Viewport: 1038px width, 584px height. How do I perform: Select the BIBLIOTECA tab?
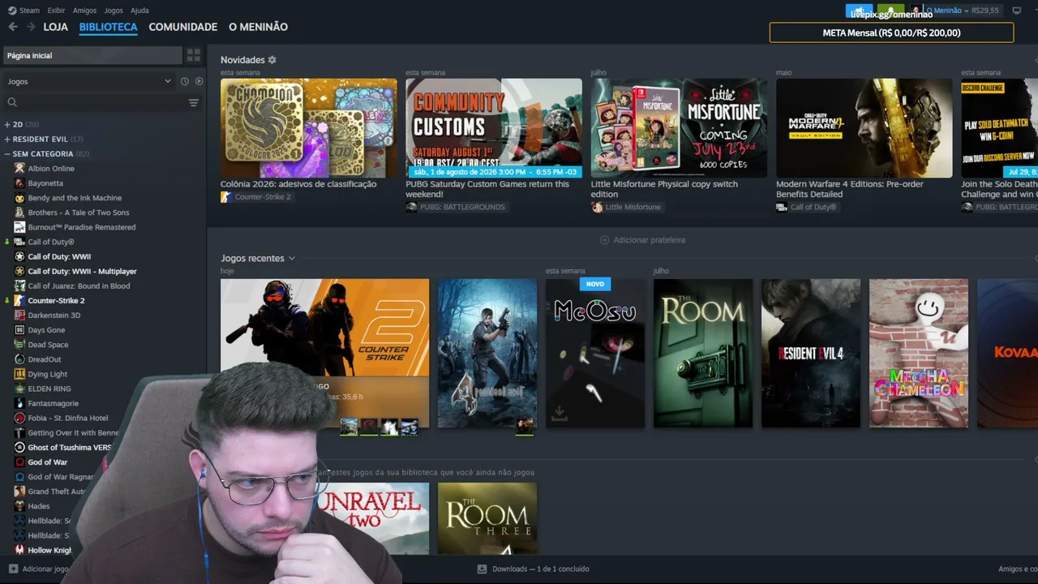109,27
